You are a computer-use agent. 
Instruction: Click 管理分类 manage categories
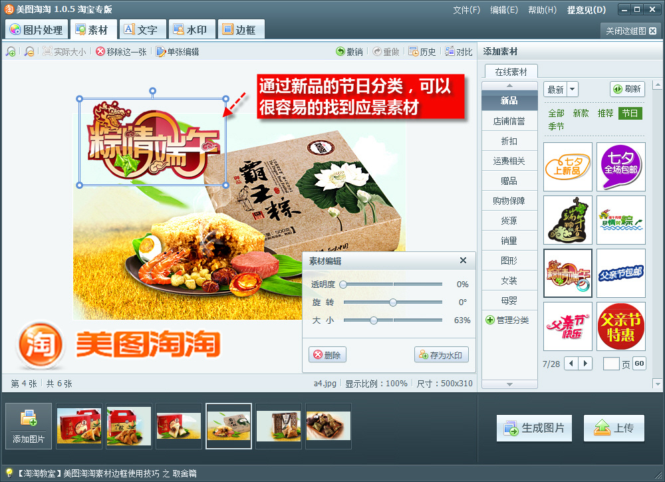click(x=507, y=320)
